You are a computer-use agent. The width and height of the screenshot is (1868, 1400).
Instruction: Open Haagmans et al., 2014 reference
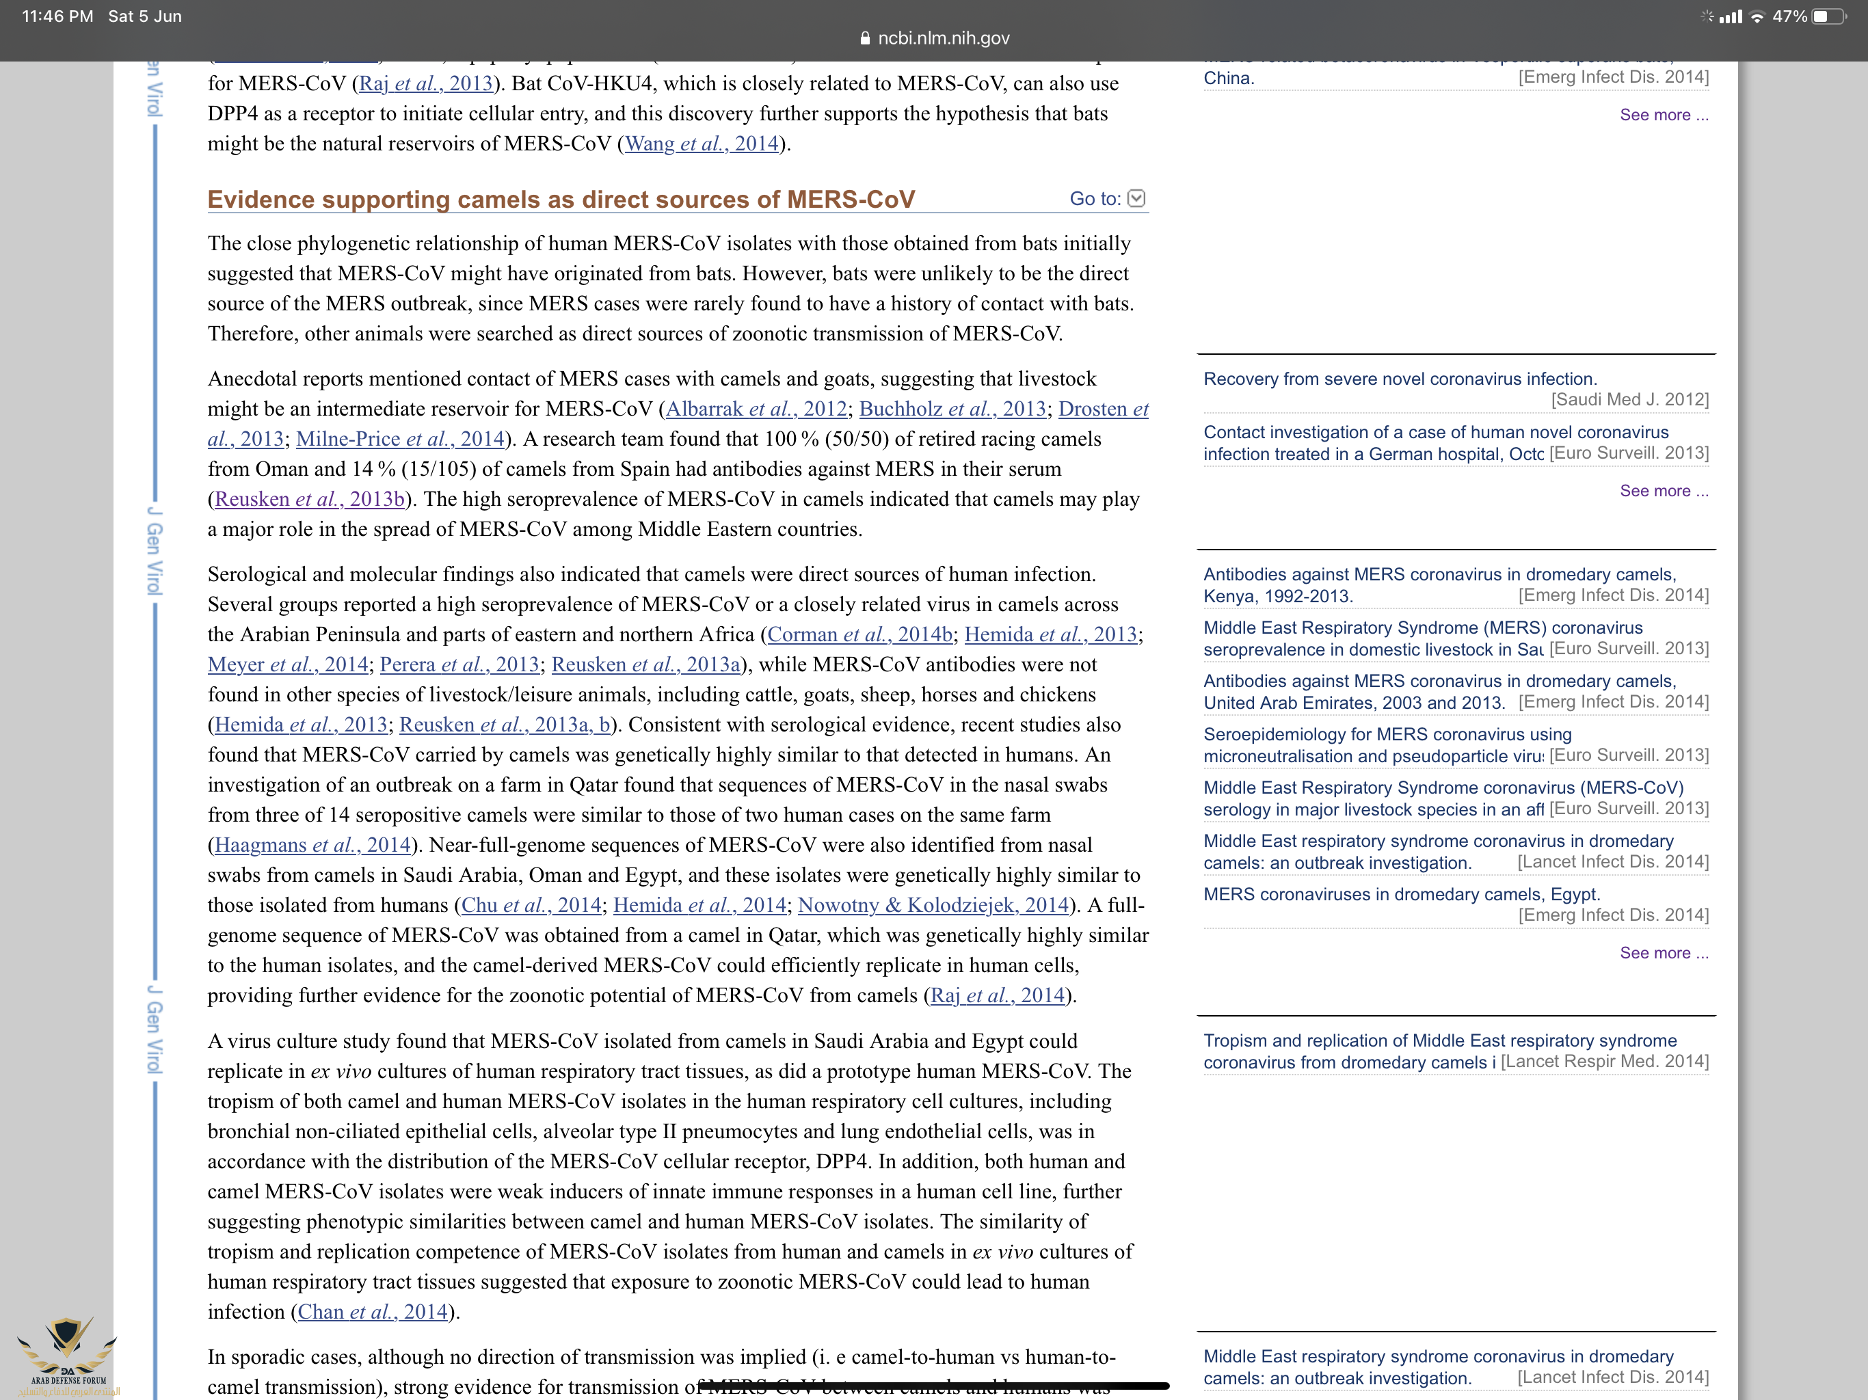point(312,845)
